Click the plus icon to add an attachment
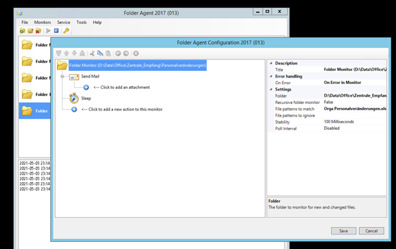Image resolution: width=396 pixels, height=249 pixels. click(x=86, y=87)
